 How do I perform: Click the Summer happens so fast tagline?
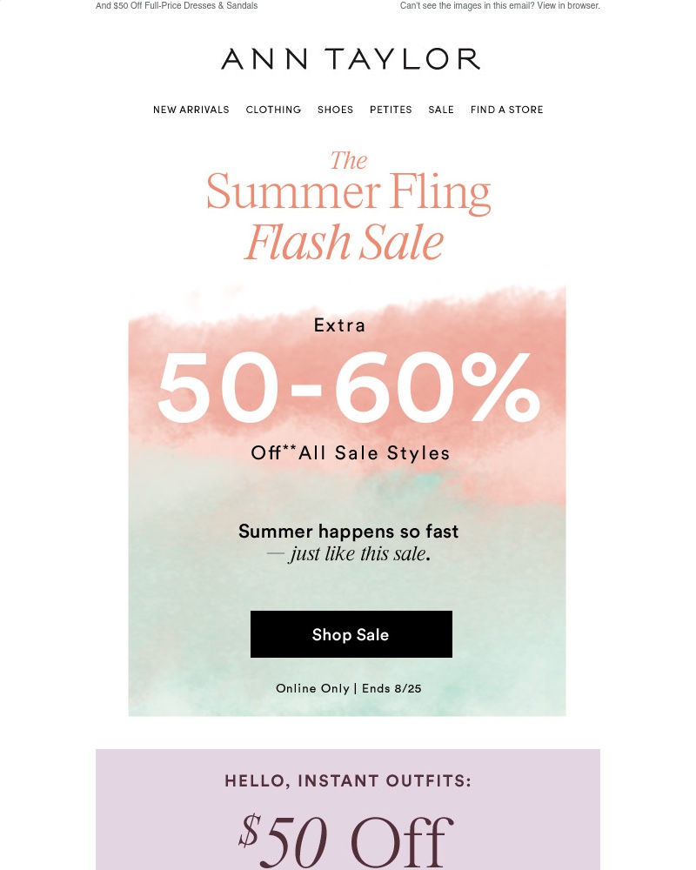(x=348, y=531)
